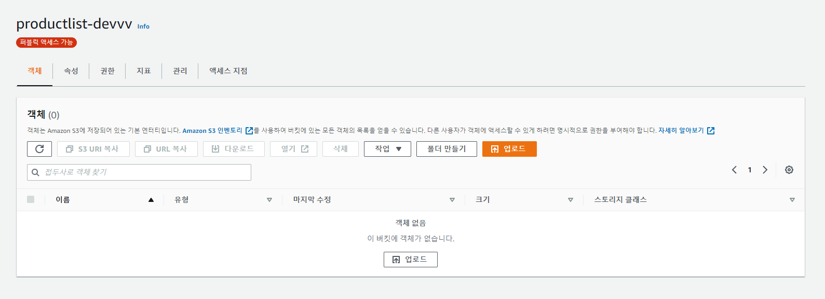Click the 퍼블릭 액세스 가능 badge
The width and height of the screenshot is (825, 299).
coord(46,43)
